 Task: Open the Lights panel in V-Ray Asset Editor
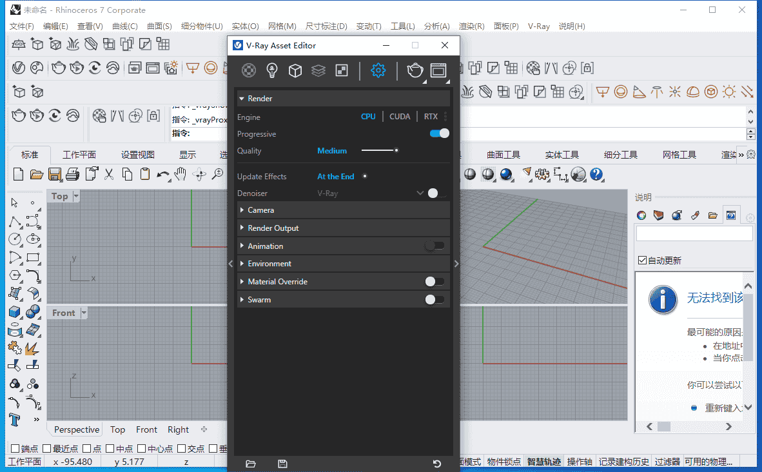271,70
